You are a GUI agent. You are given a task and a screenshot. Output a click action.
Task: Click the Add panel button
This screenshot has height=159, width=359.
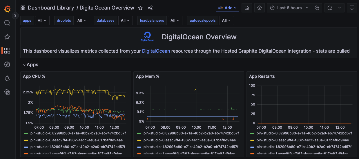point(227,8)
